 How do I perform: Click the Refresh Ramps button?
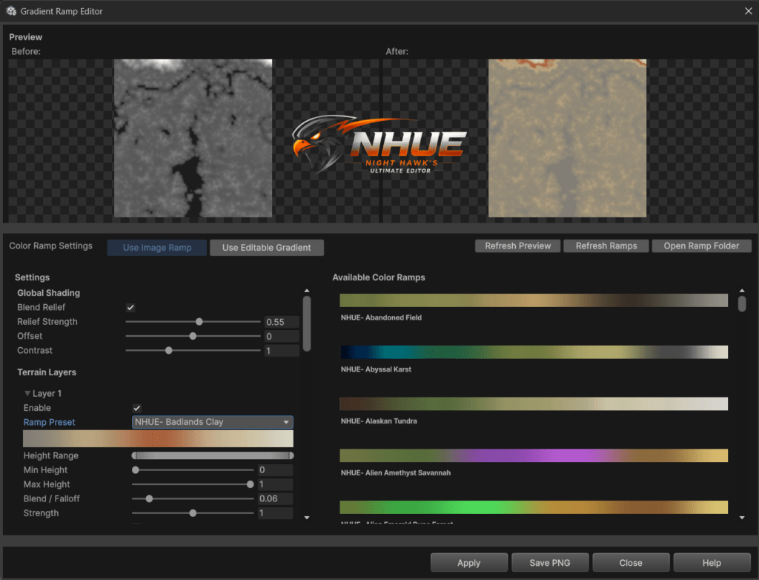point(606,246)
